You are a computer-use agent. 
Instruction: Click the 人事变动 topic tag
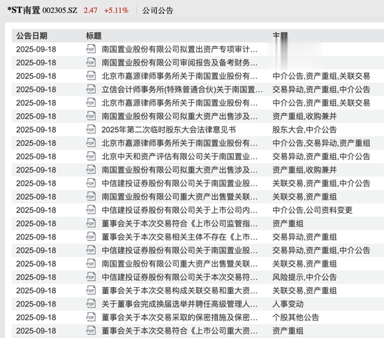point(288,304)
